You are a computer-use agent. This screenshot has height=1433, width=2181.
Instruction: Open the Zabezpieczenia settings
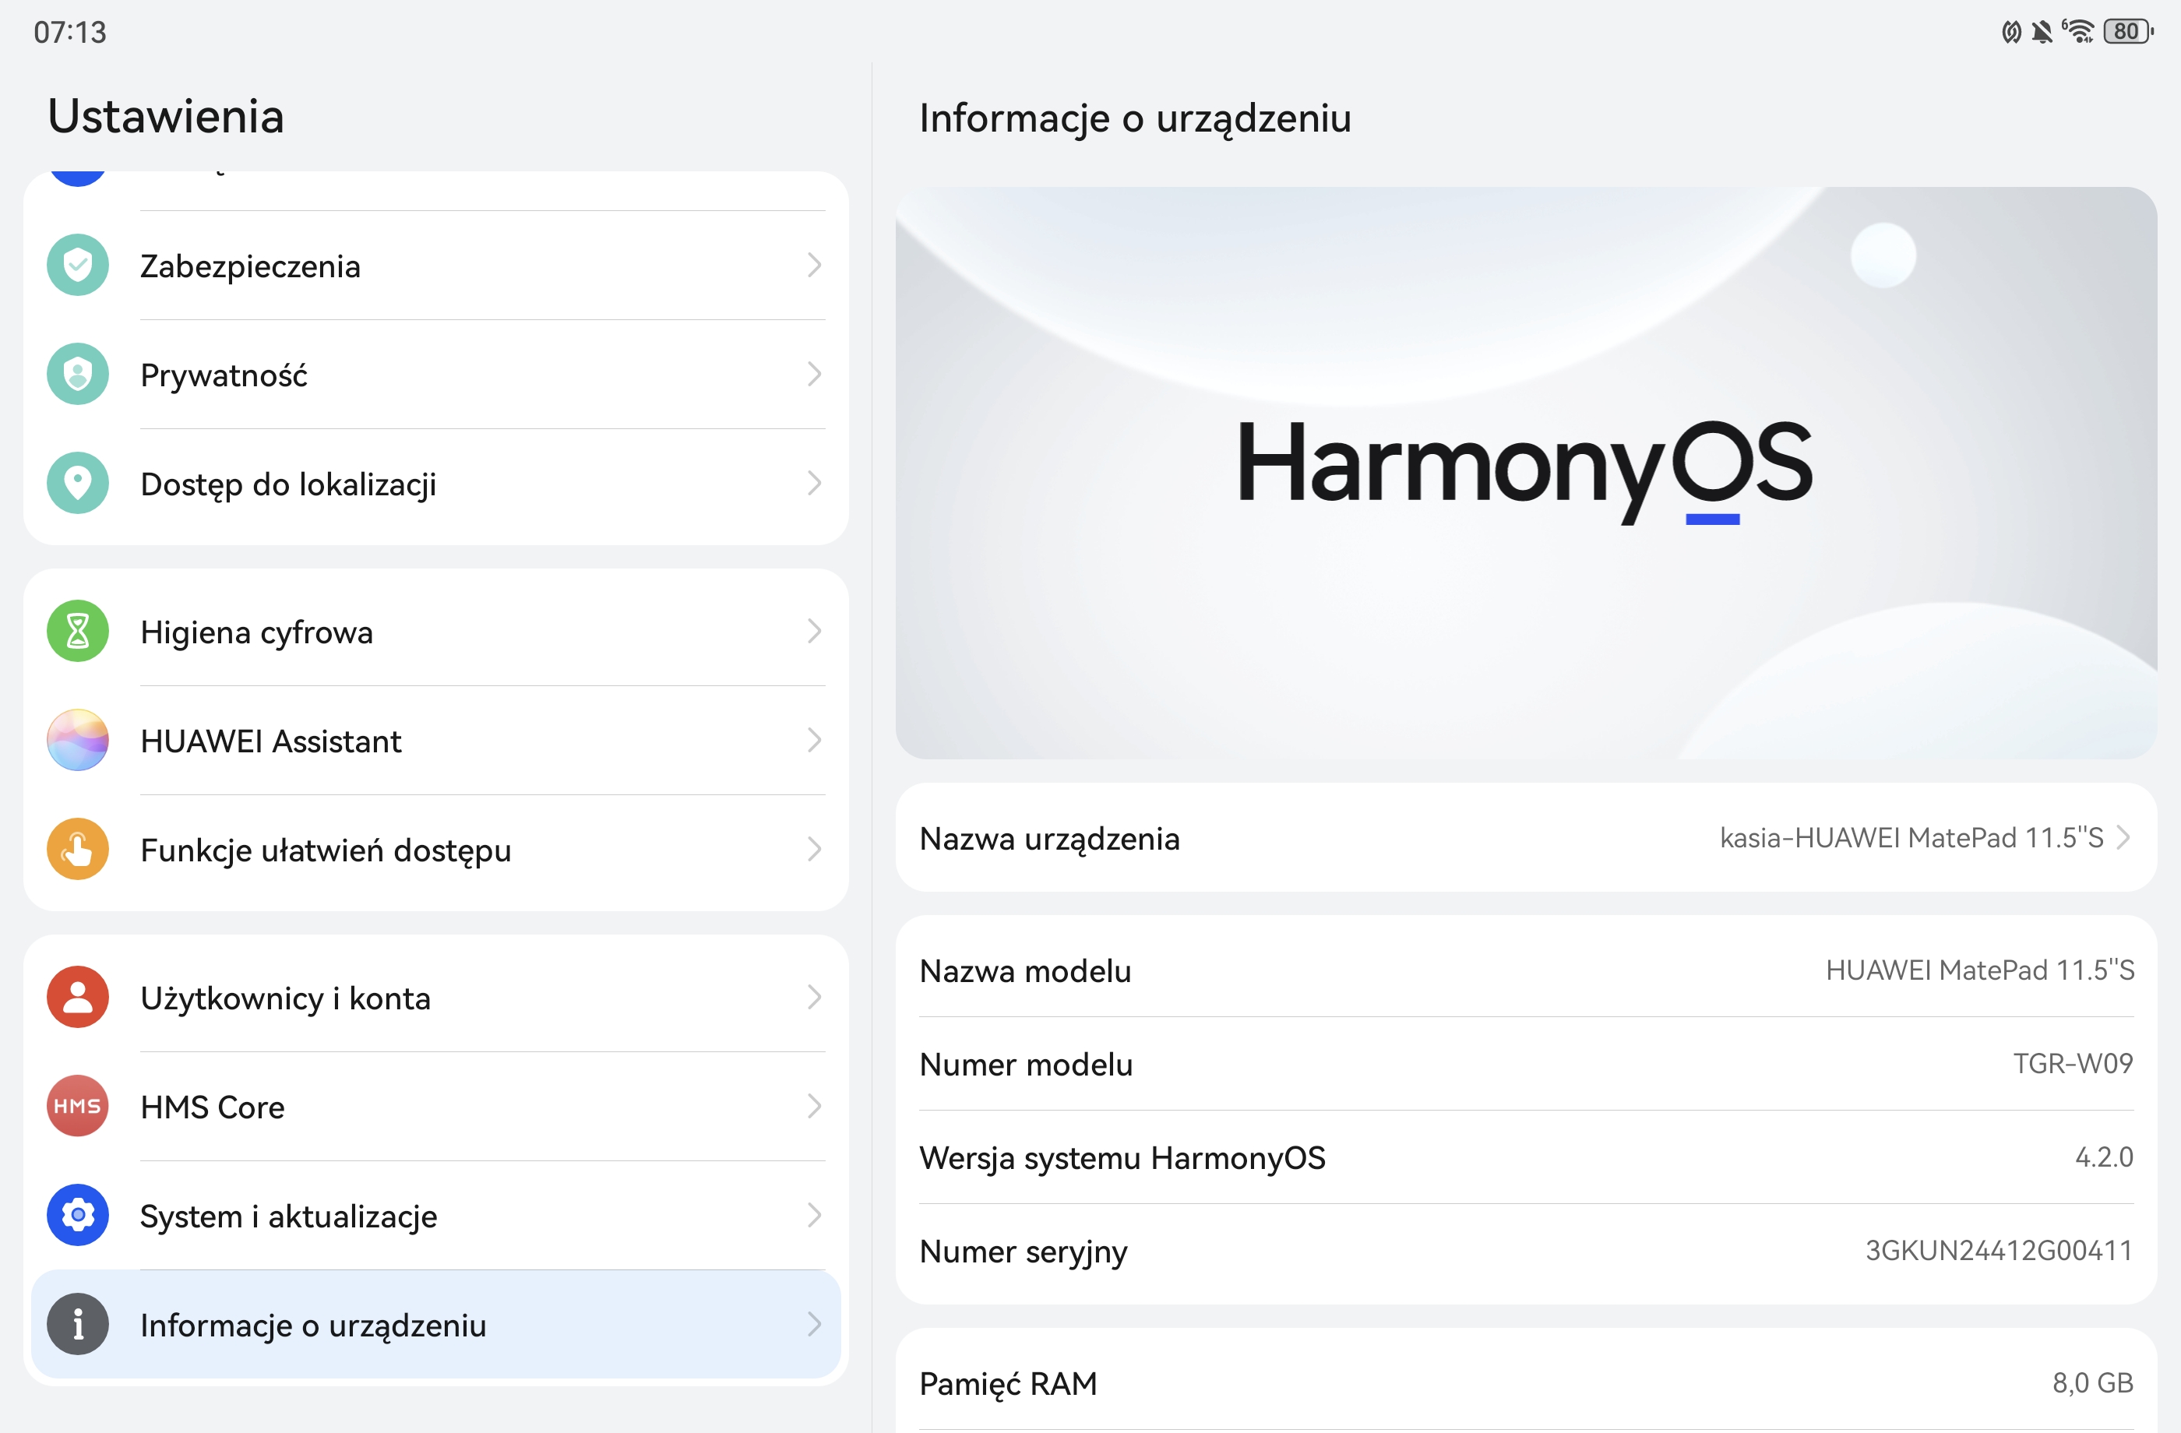click(436, 266)
